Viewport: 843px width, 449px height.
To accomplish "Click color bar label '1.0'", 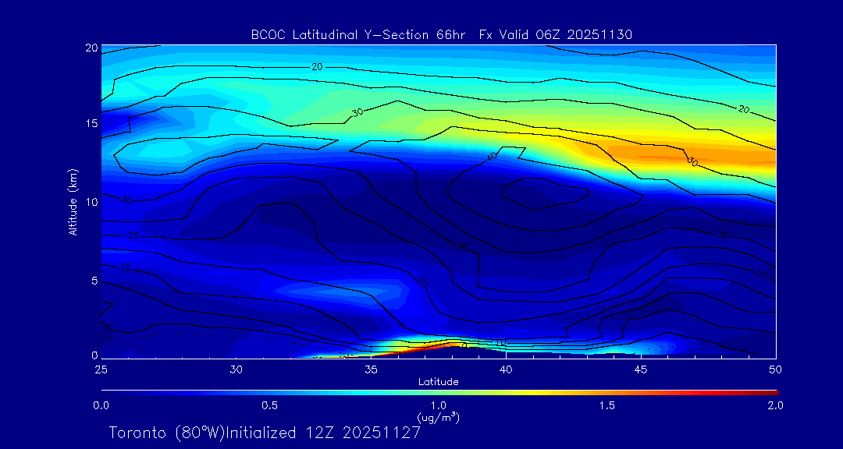I will 439,405.
